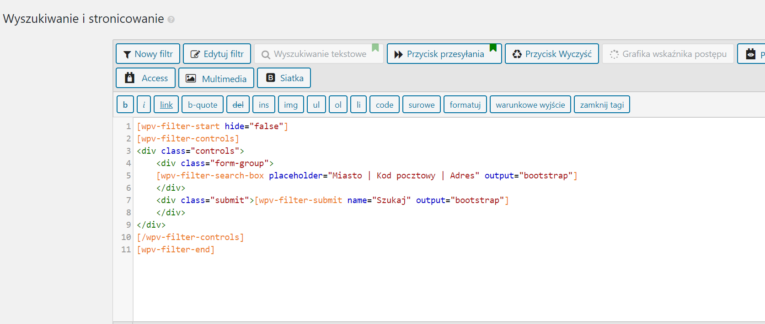765x324 pixels.
Task: Insert the Przycisk przesyłania submit button
Action: (x=444, y=54)
